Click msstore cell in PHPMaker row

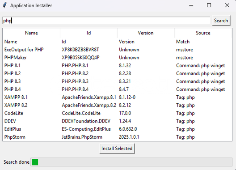[x=185, y=58]
